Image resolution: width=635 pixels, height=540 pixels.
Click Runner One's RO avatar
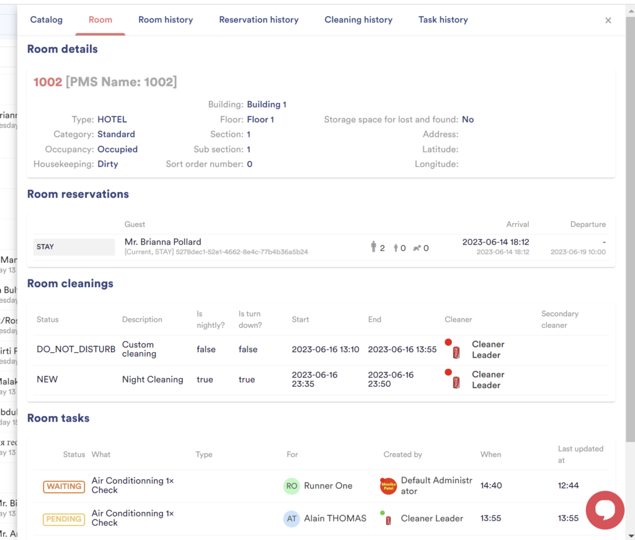click(291, 486)
